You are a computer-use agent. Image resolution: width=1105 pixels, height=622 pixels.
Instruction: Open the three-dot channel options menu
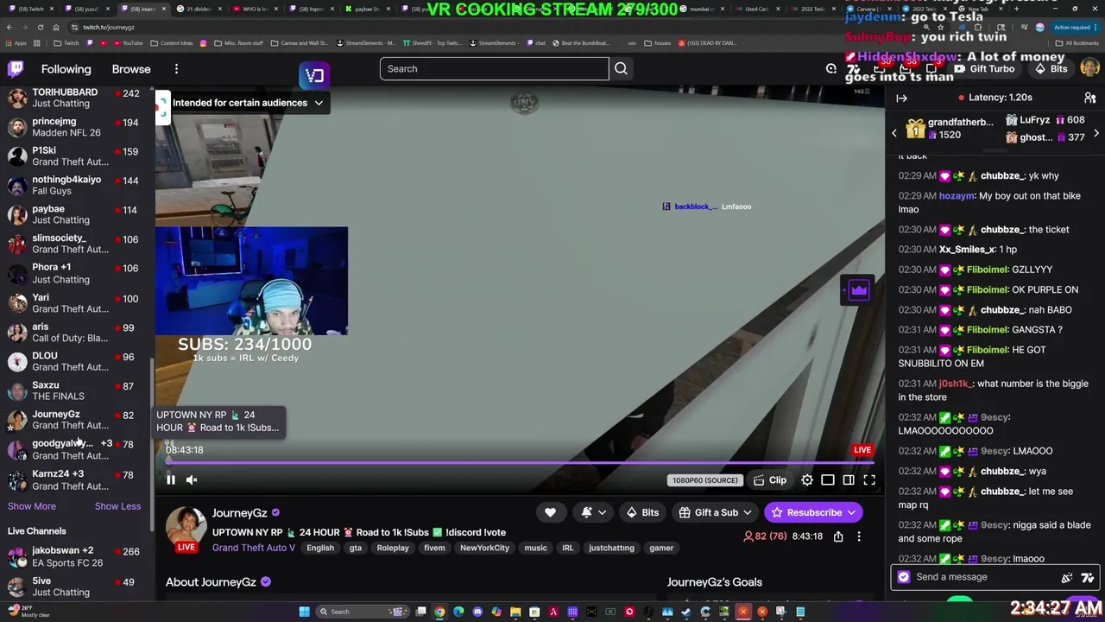(x=858, y=536)
